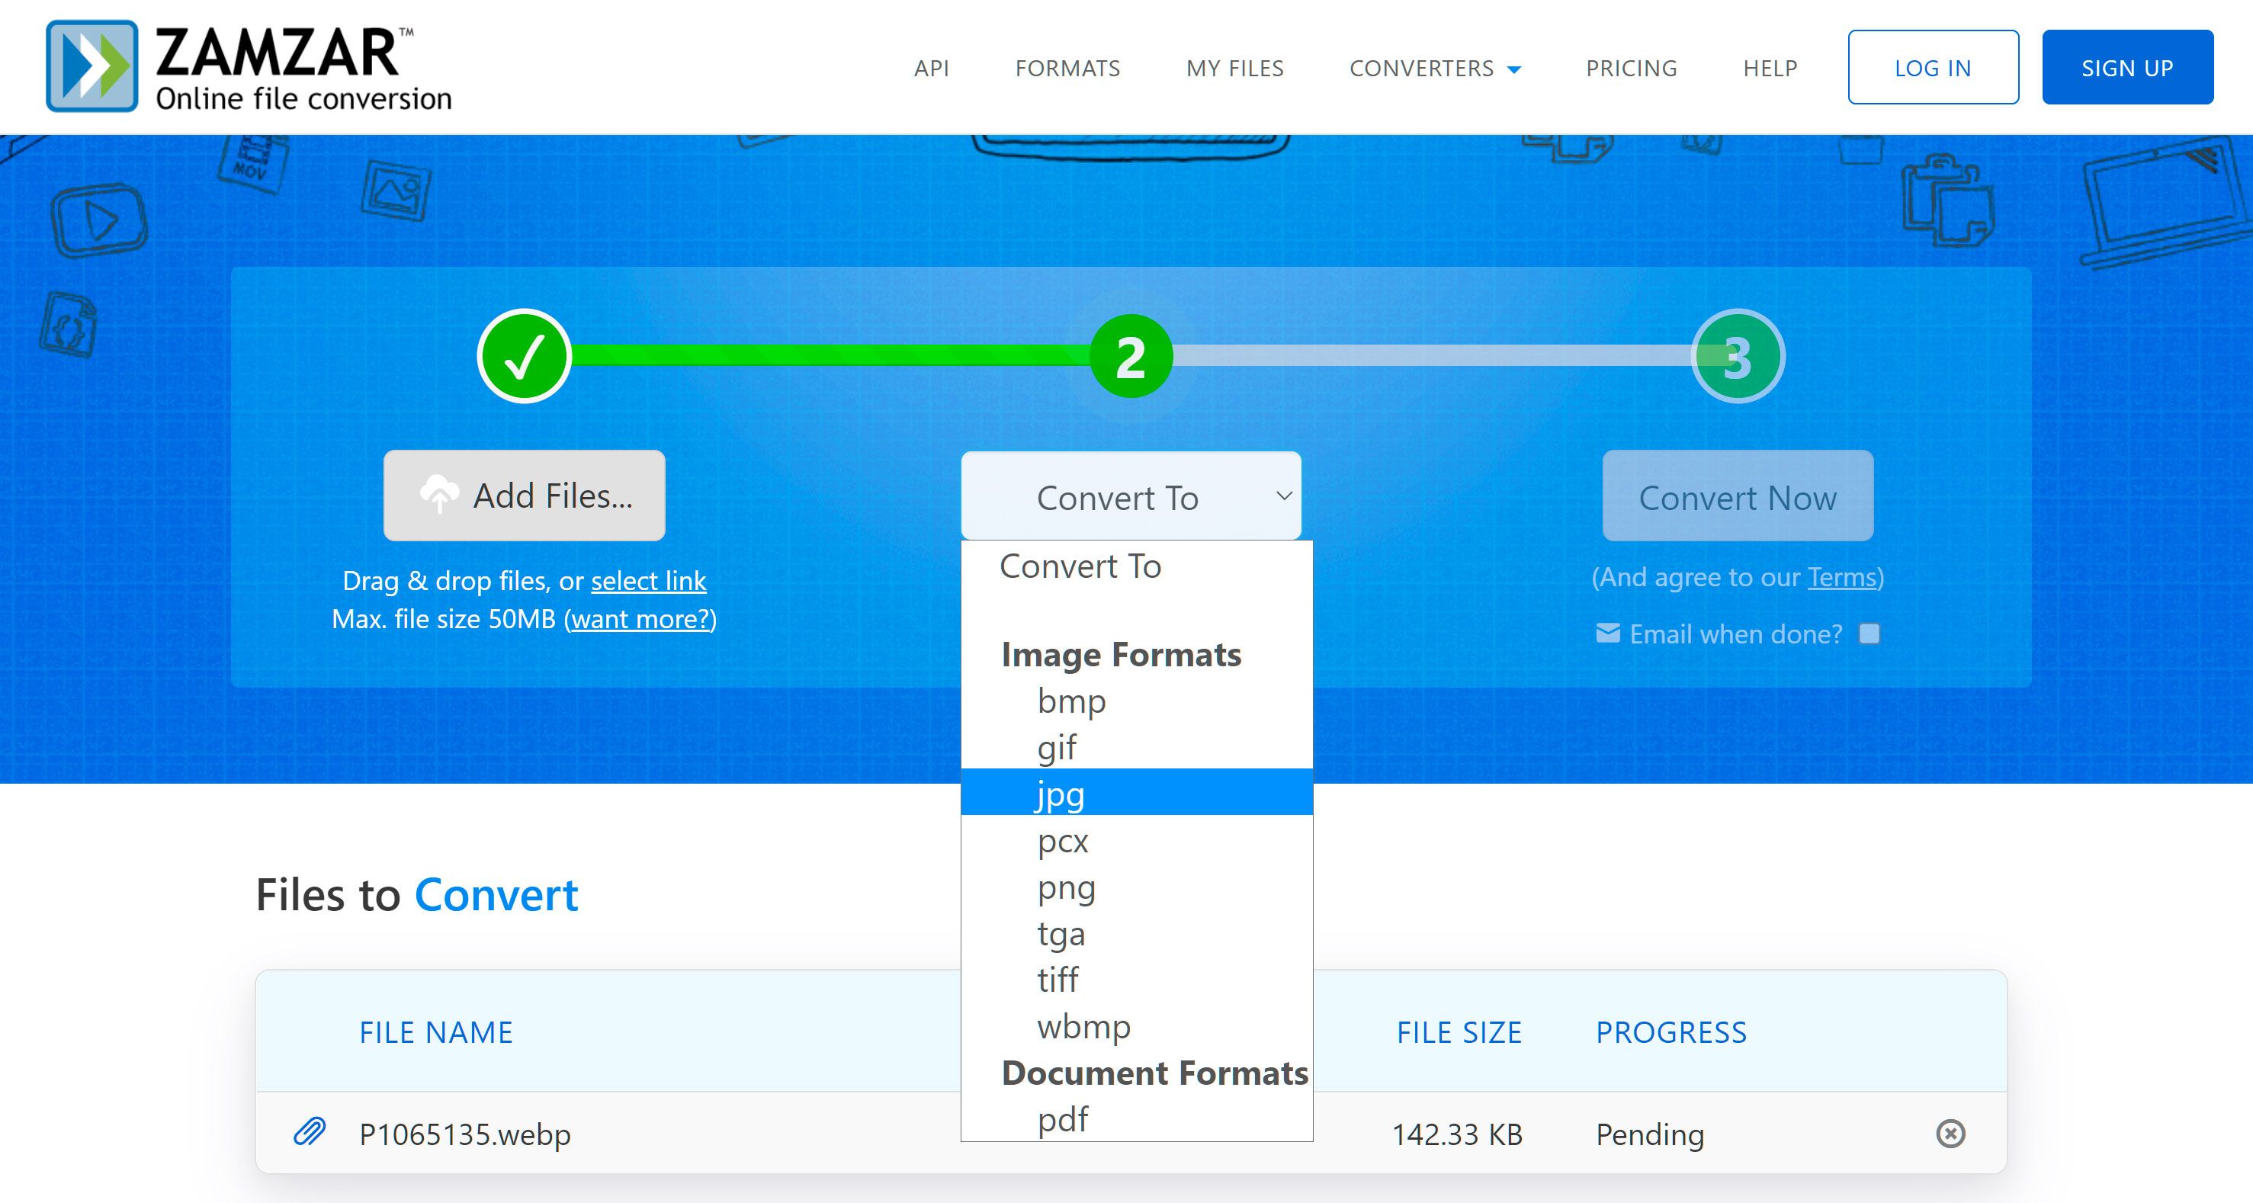This screenshot has height=1203, width=2253.
Task: Click the select link to add file URL
Action: point(650,579)
